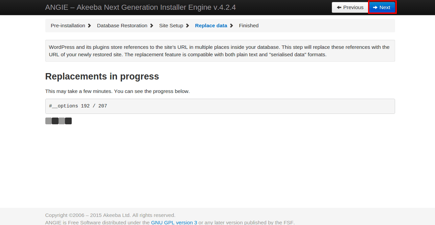
Task: Click the first progress indicator square
Action: tap(48, 121)
